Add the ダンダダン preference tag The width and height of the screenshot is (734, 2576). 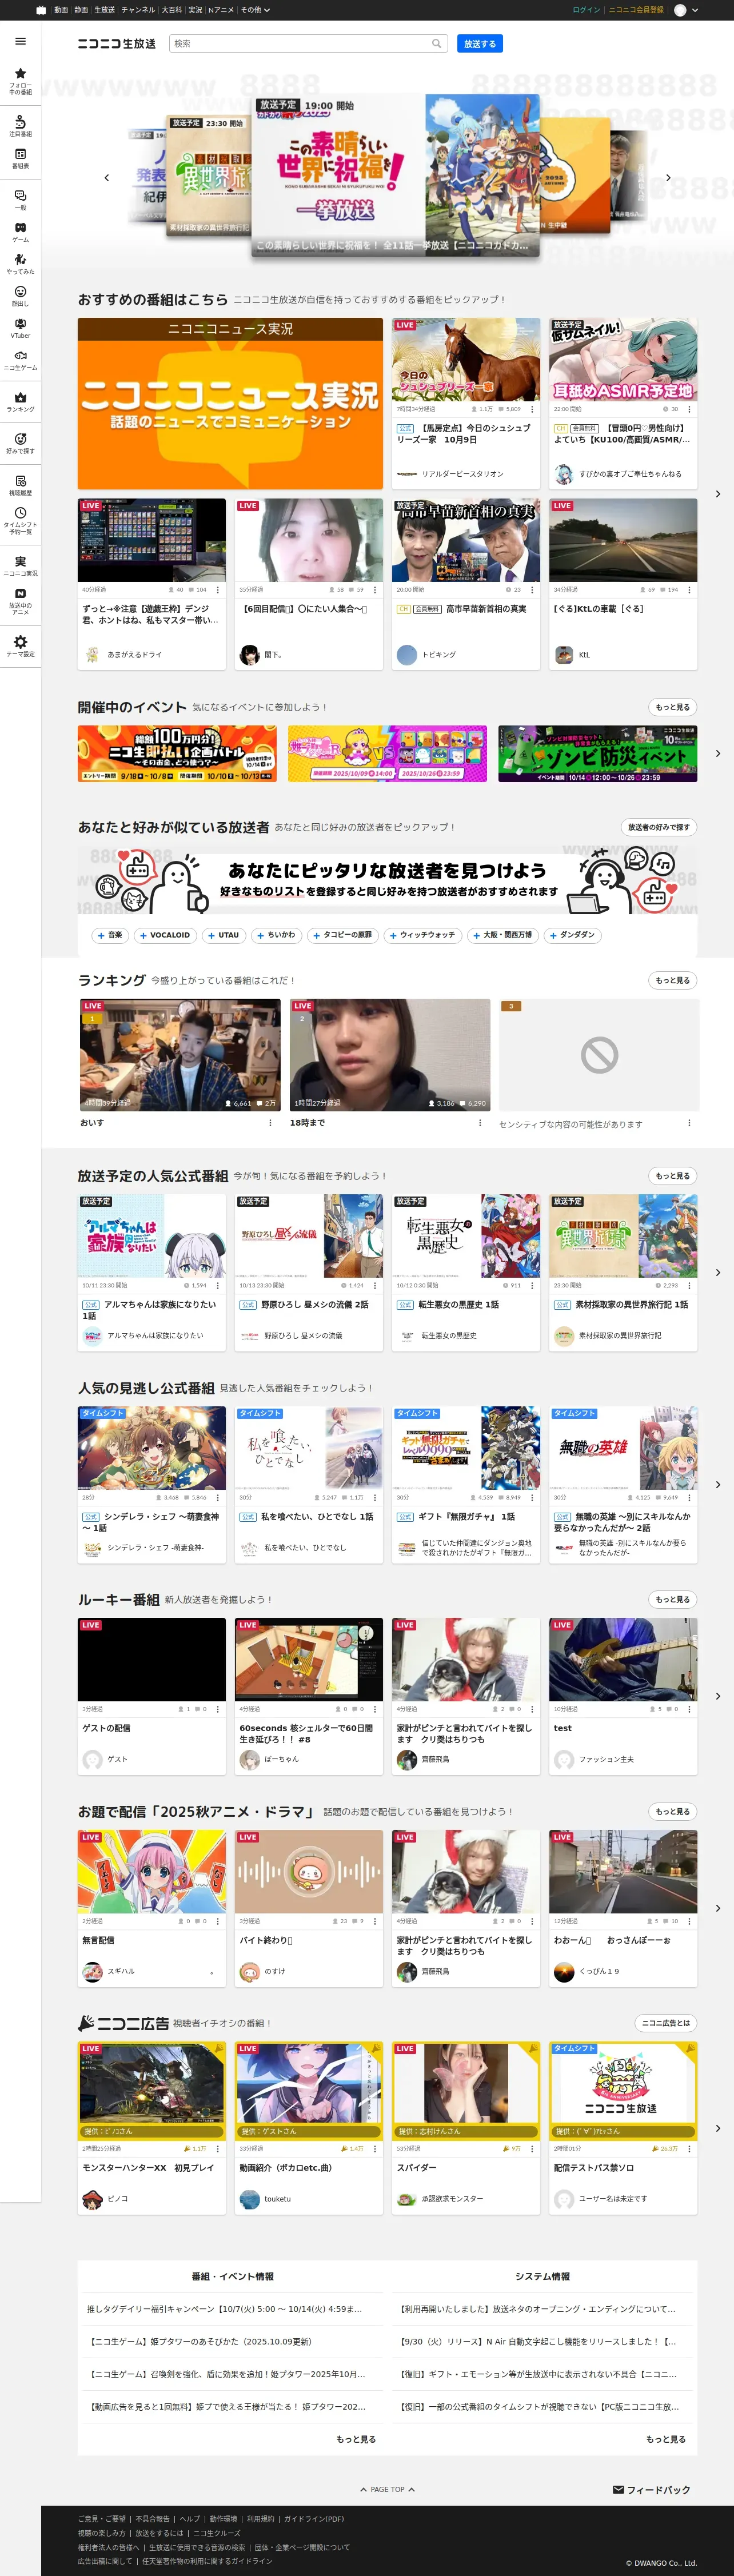tap(572, 935)
